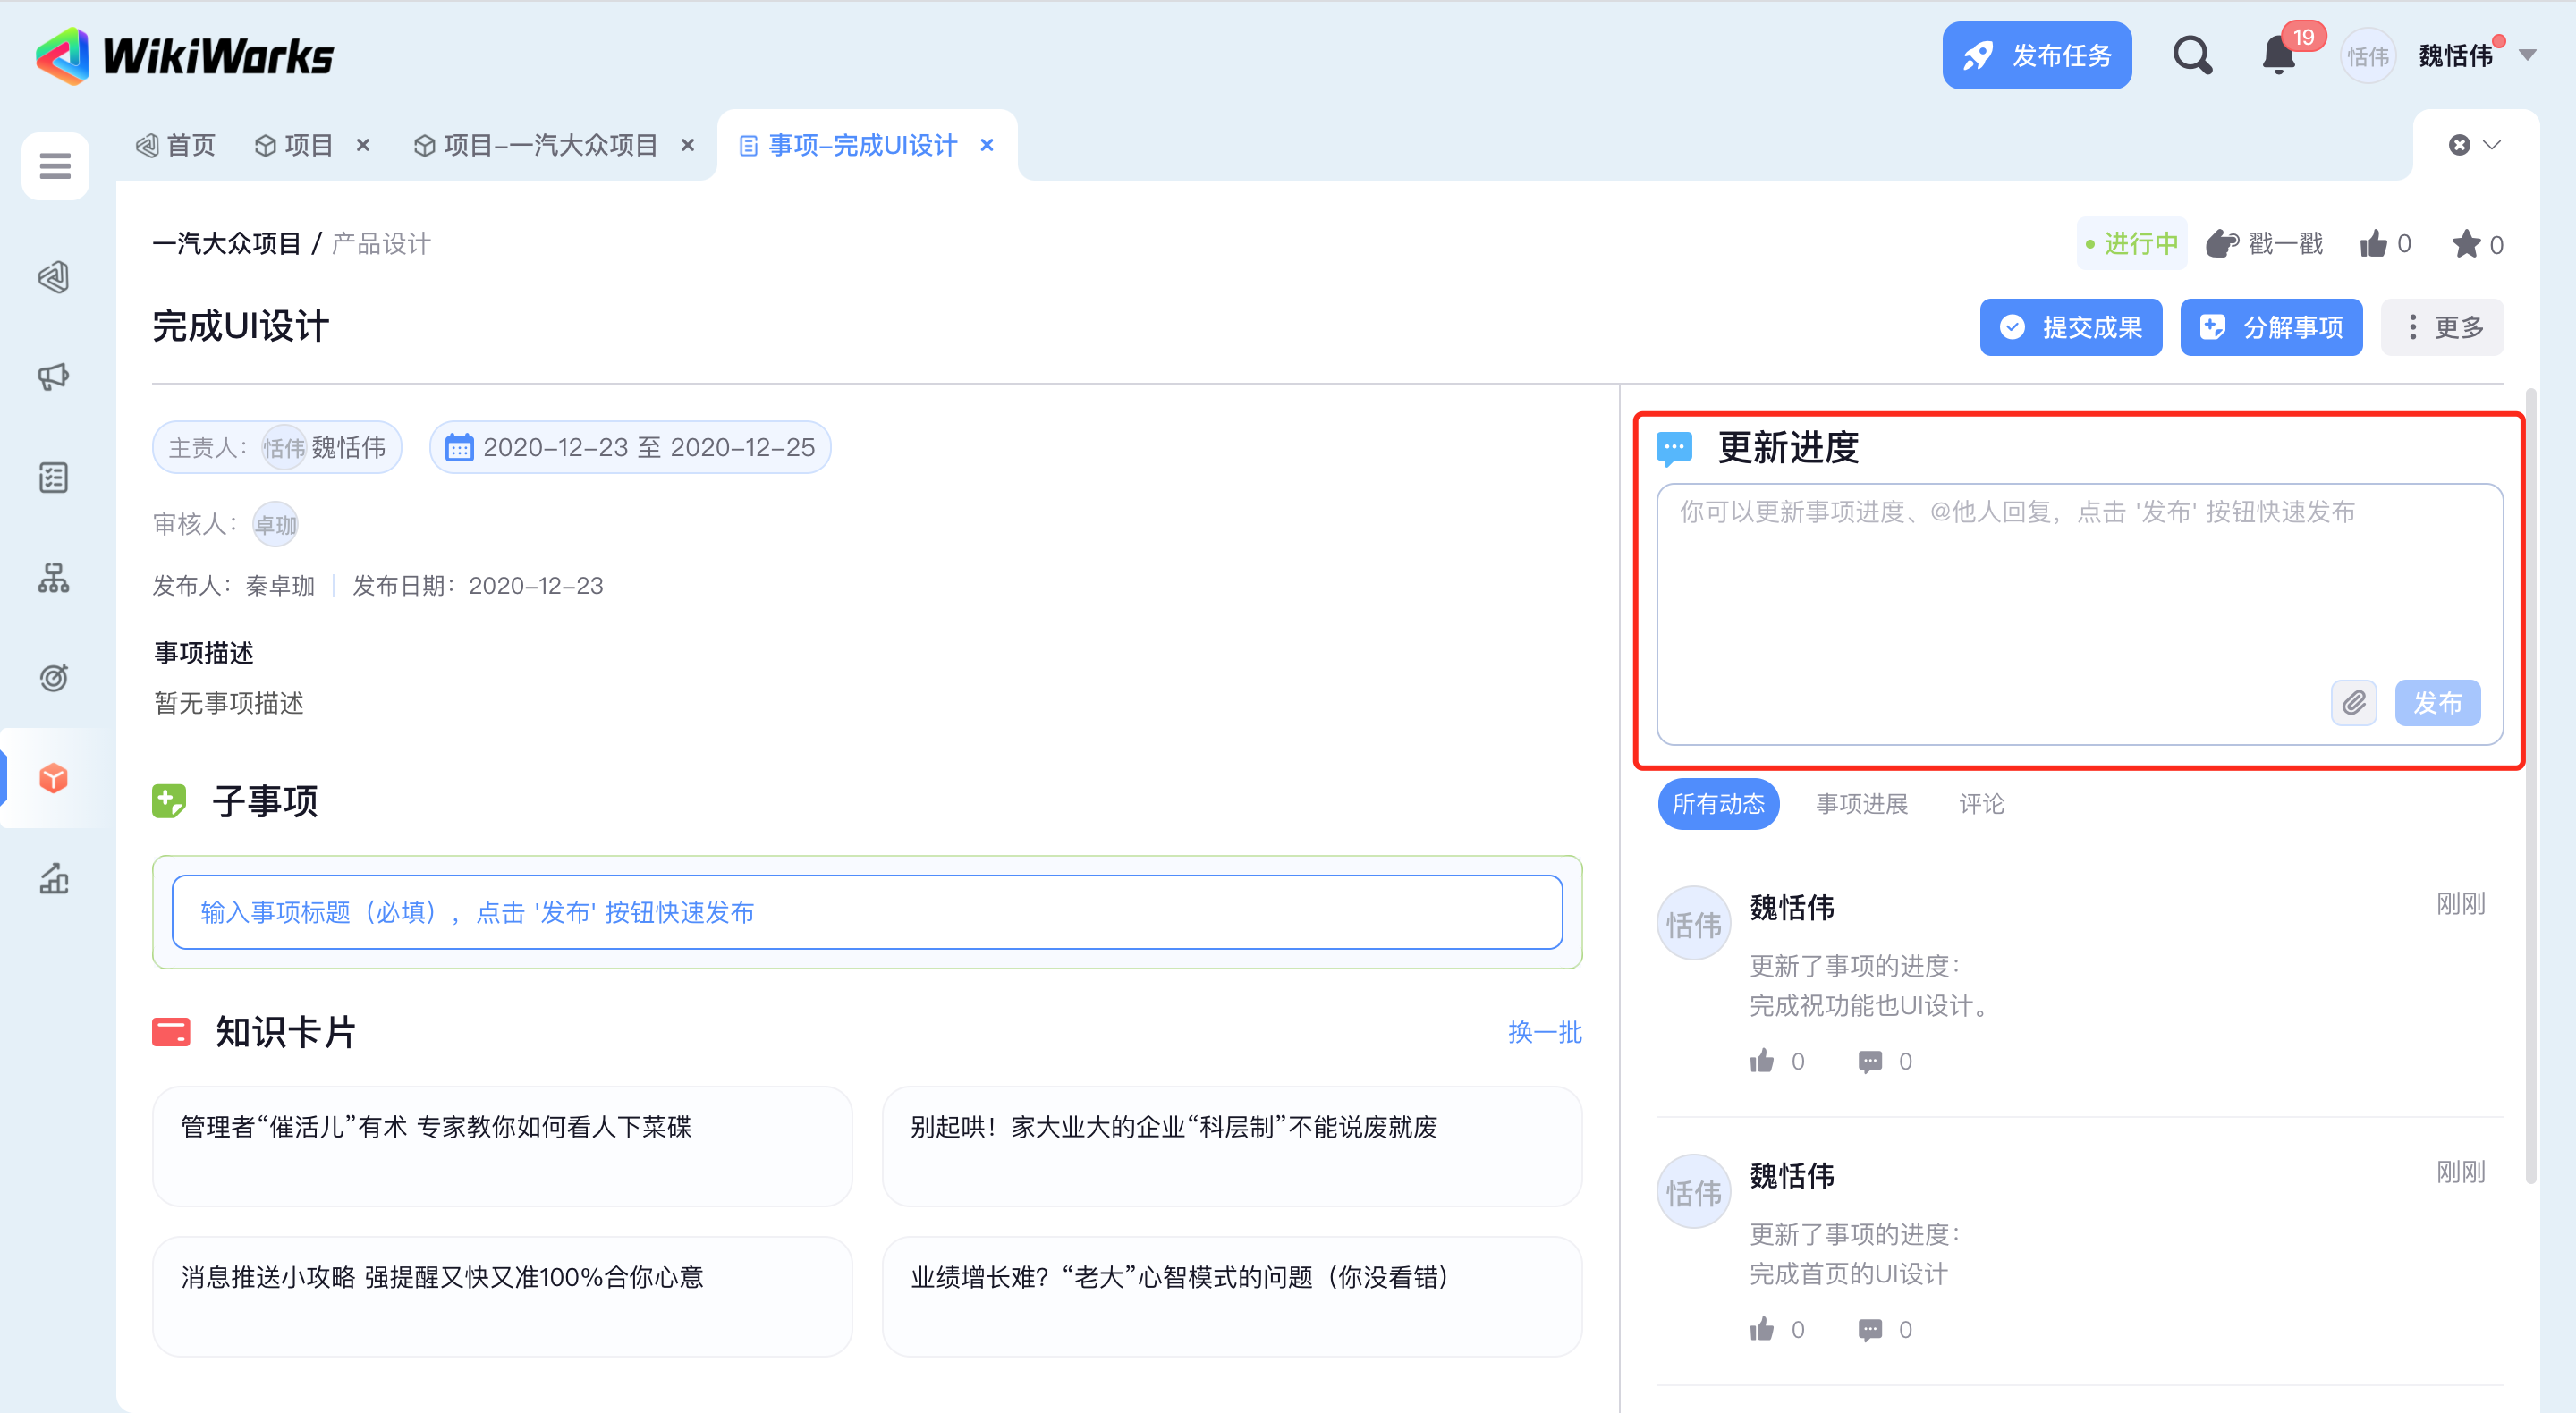Switch to the 项目-一汽大众项目 tab
Image resolution: width=2576 pixels, height=1413 pixels.
click(549, 145)
